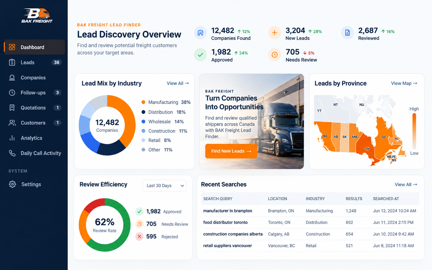Viewport: 432px width, 270px height.
Task: Click the Find New Leads button
Action: click(x=231, y=151)
